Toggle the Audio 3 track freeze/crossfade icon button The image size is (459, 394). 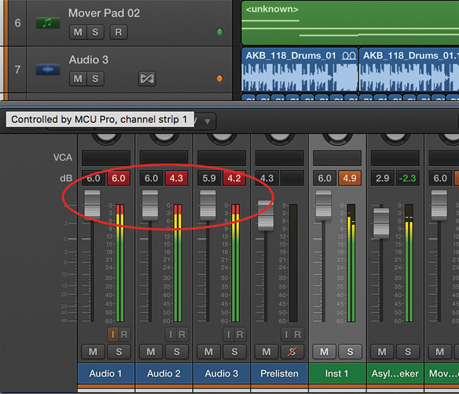coord(147,79)
